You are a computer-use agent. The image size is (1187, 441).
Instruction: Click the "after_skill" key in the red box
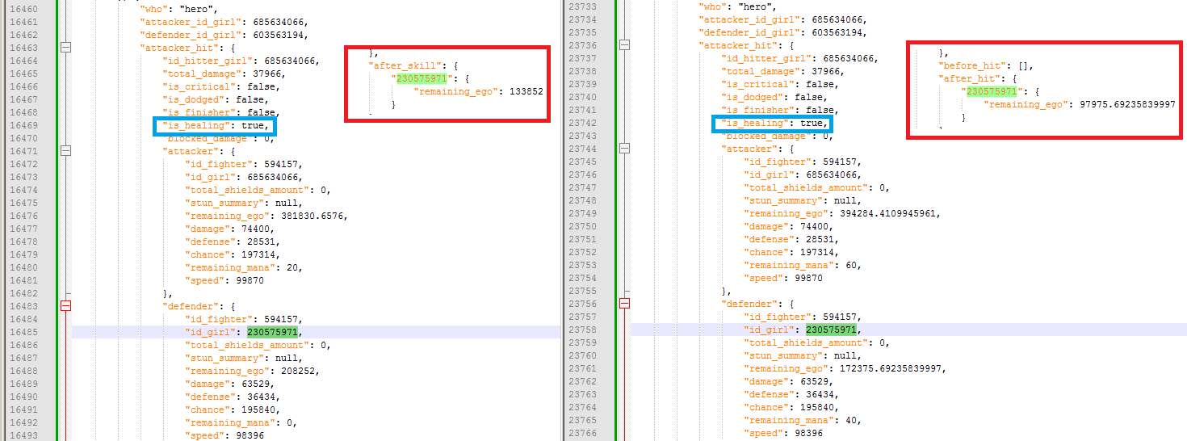point(405,65)
